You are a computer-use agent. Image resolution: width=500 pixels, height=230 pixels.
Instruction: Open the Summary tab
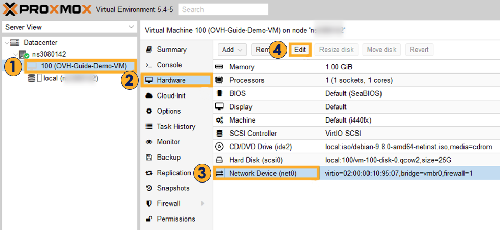click(176, 50)
